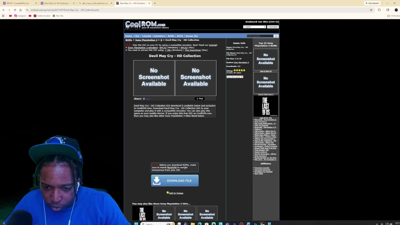Click Sony Playstation 3 breadcrumb link
This screenshot has width=400, height=225.
coord(146,40)
